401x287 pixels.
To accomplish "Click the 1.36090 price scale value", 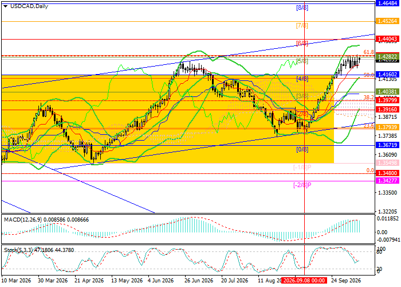I will 387,154.
